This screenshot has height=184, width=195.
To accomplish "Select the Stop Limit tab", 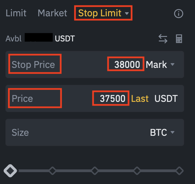I will 100,13.
